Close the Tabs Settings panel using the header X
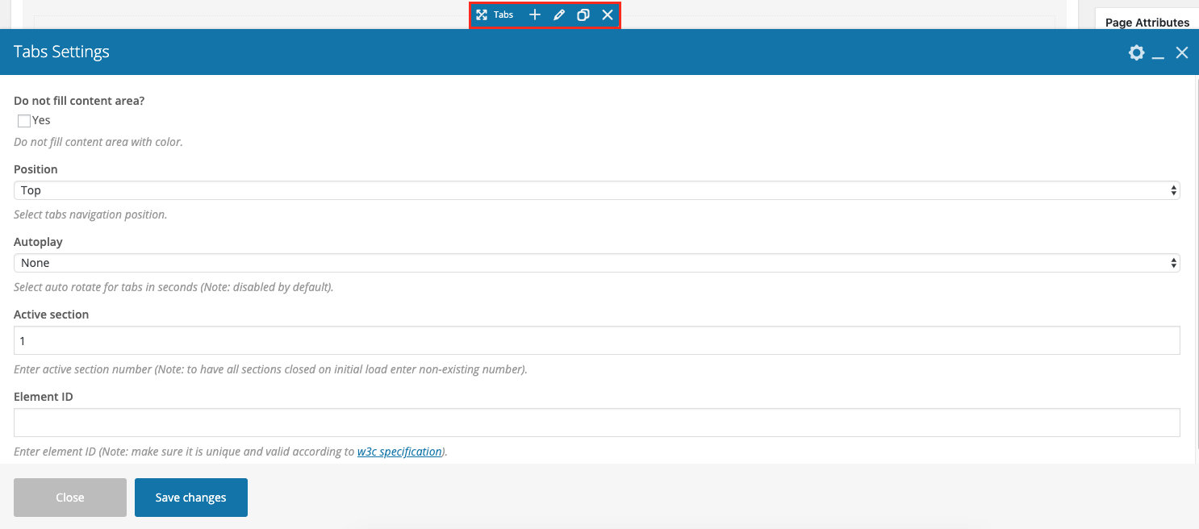 click(1182, 52)
